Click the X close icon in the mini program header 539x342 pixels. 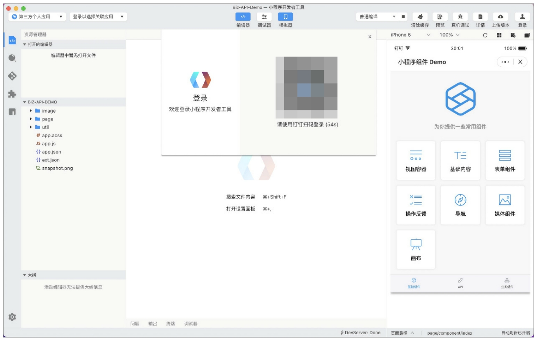click(520, 62)
